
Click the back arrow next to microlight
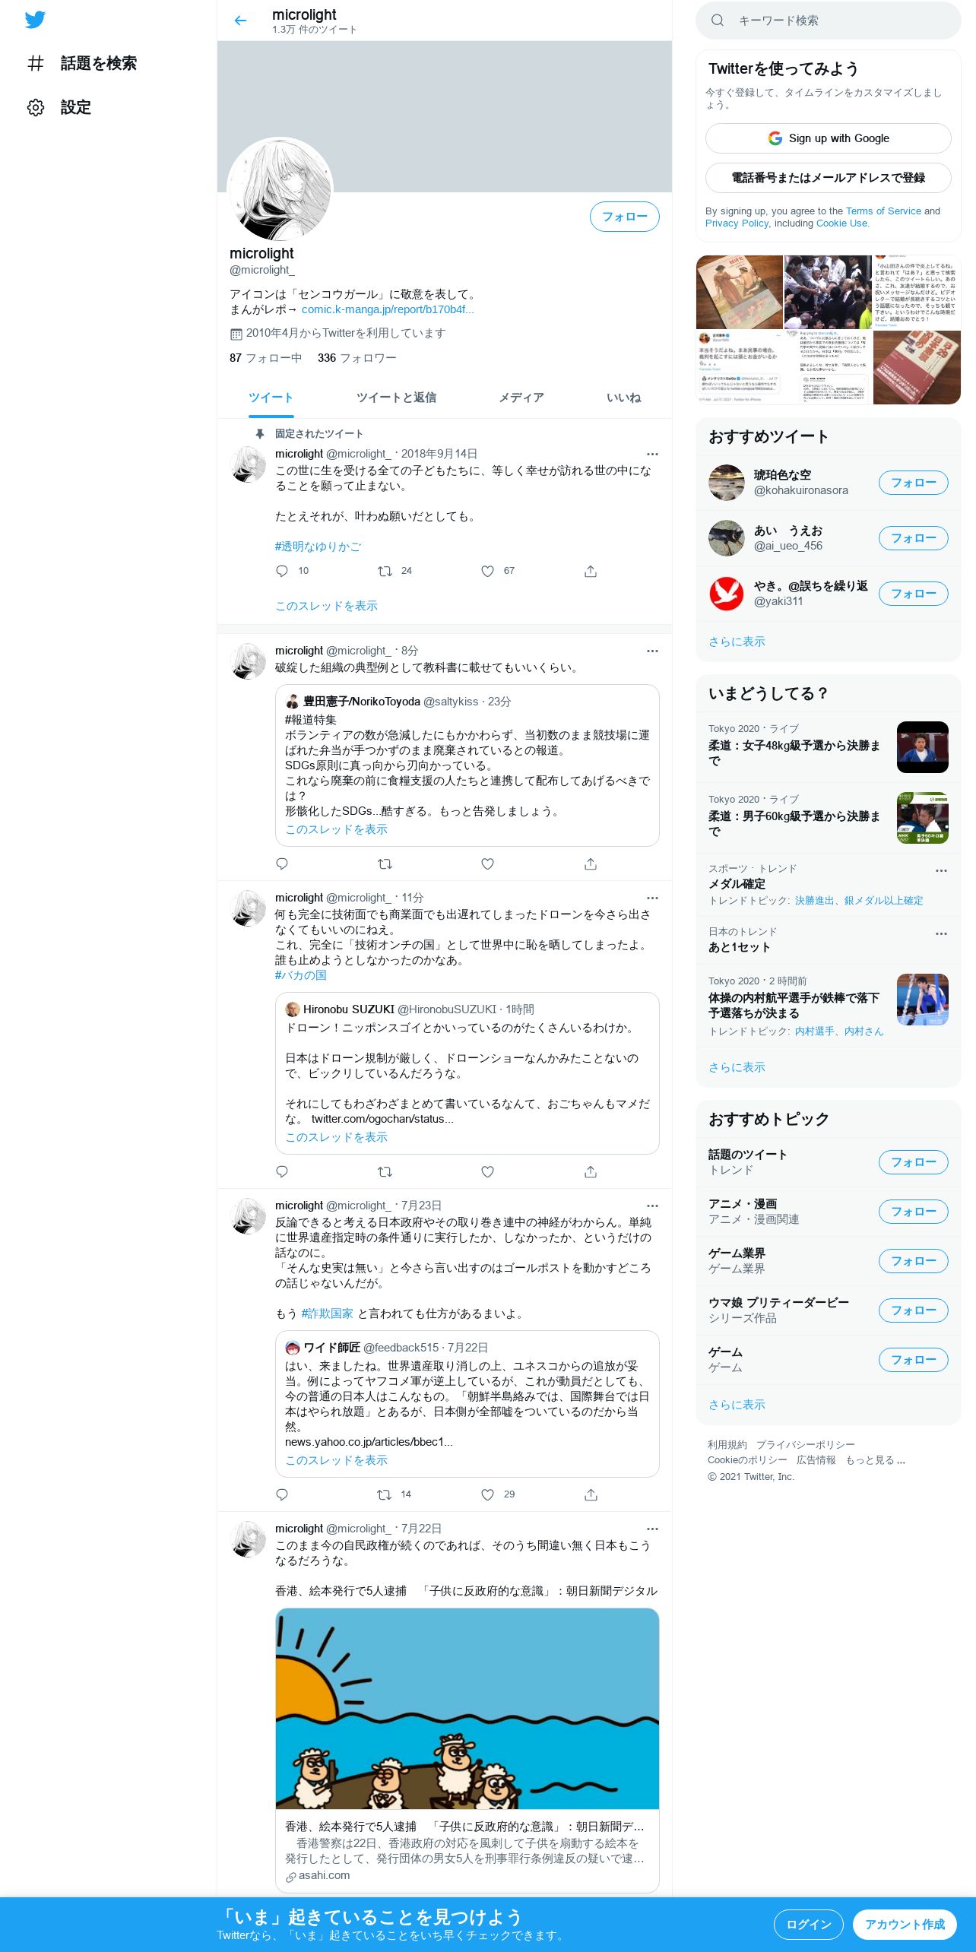(x=240, y=21)
